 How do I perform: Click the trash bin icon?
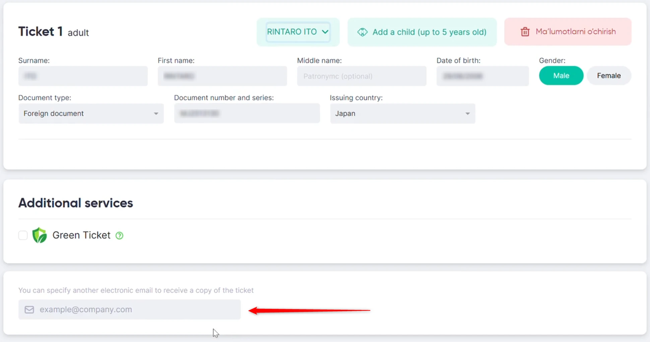[x=525, y=32]
